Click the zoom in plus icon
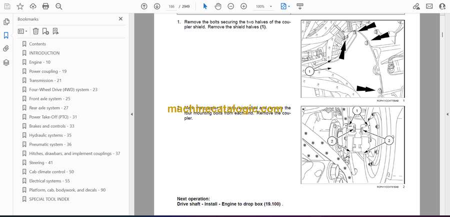This screenshot has height=217, width=450. point(243,6)
